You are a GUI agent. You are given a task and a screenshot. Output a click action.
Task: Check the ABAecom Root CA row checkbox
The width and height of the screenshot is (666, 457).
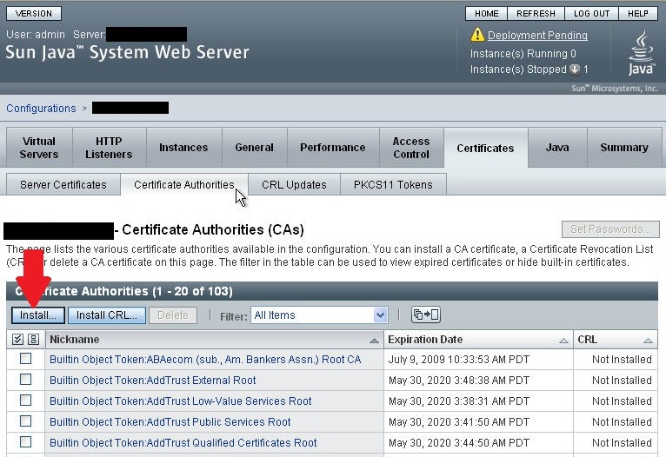[x=26, y=359]
